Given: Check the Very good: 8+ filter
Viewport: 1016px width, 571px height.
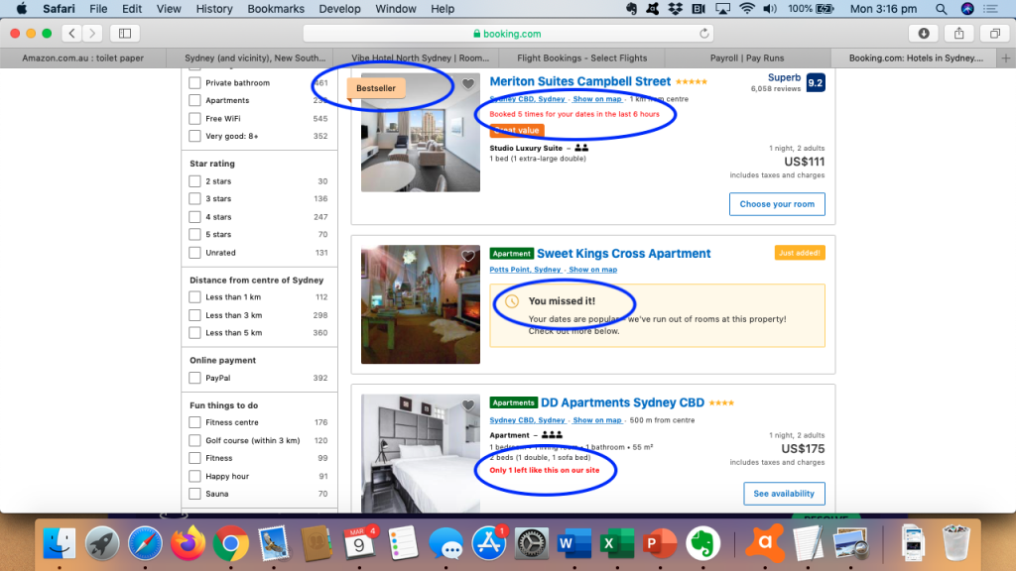Looking at the screenshot, I should (x=194, y=136).
